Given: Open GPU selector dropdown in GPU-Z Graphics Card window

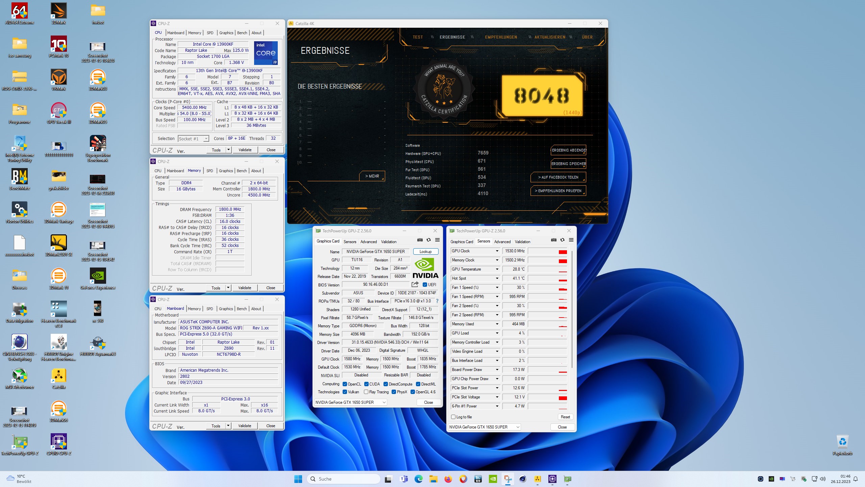Looking at the screenshot, I should coord(350,402).
